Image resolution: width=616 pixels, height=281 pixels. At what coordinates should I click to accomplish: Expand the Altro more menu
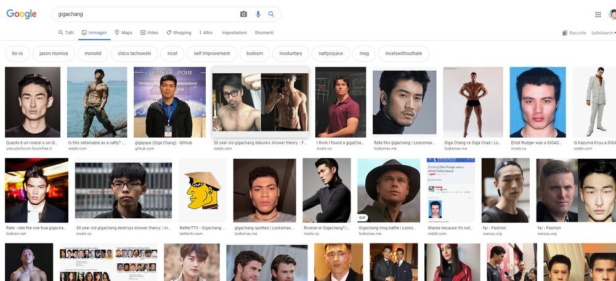coord(206,33)
